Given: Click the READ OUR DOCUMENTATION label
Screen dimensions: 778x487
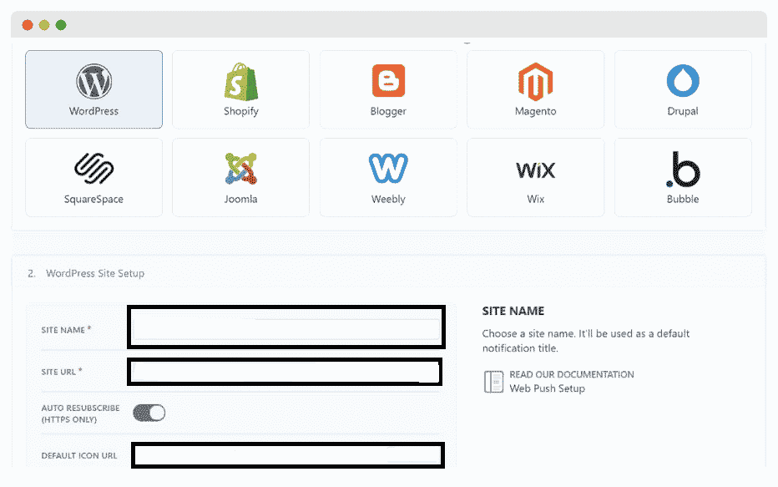Looking at the screenshot, I should tap(572, 374).
